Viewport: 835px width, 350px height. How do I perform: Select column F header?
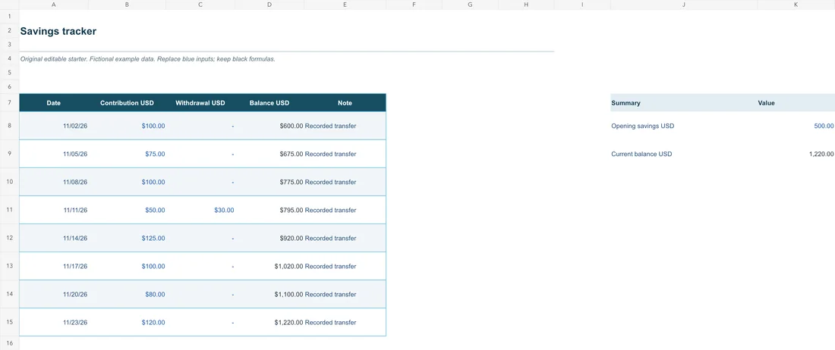coord(414,5)
